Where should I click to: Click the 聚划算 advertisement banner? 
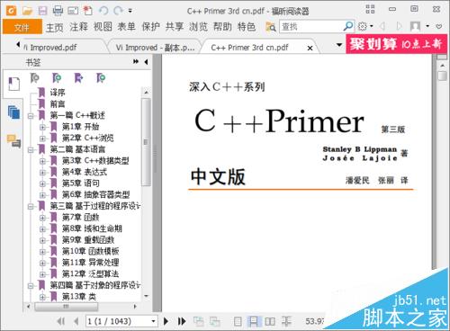point(396,44)
